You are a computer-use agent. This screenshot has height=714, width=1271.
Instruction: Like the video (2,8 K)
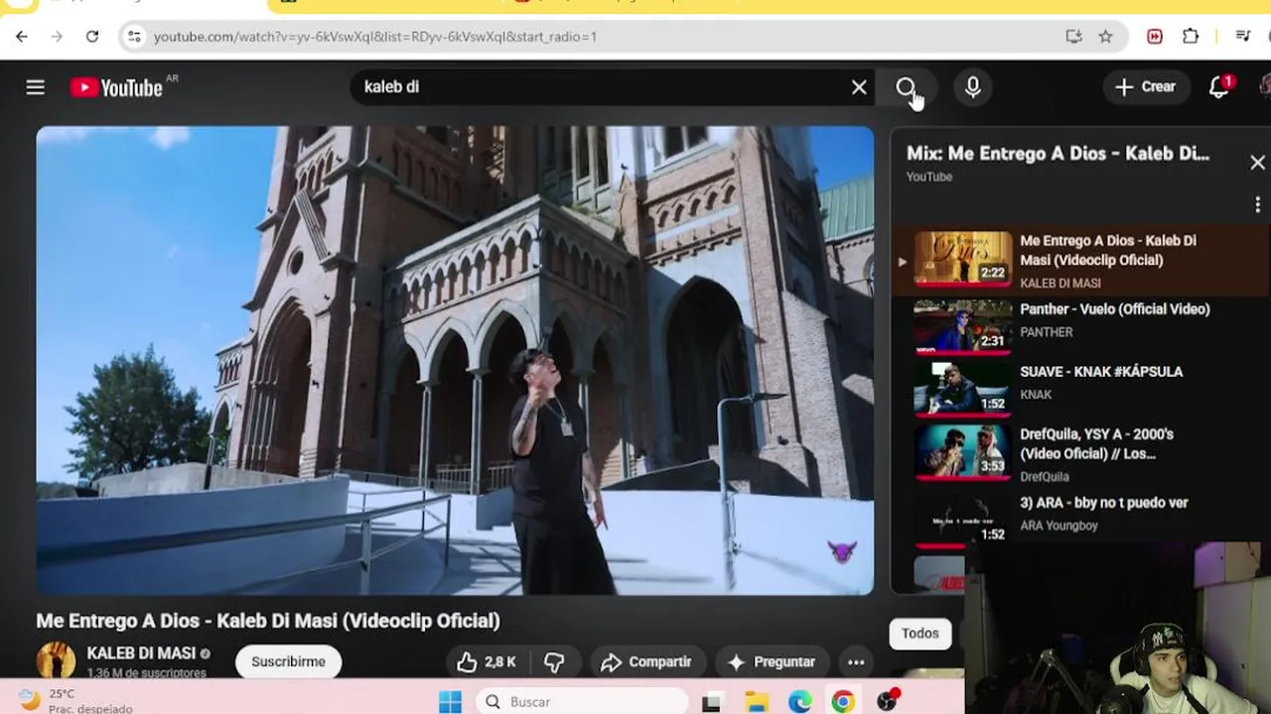[487, 661]
